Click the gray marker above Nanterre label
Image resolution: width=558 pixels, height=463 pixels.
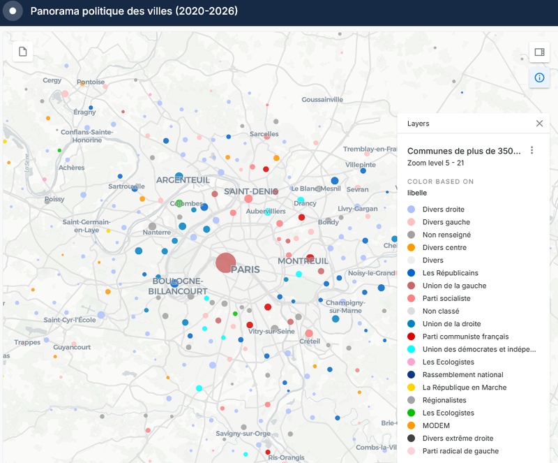(152, 226)
